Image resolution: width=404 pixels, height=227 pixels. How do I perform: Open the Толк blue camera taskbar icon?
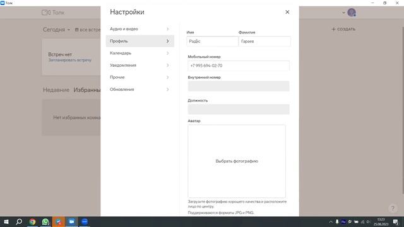(71, 221)
